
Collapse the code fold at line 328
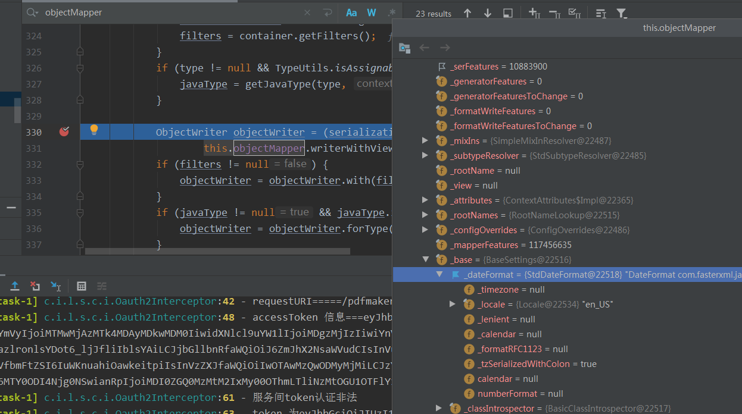click(80, 100)
